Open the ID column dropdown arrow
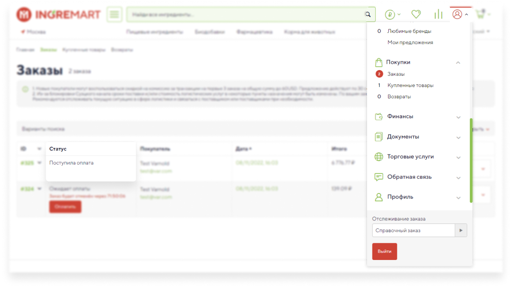This screenshot has height=288, width=512. tap(39, 149)
